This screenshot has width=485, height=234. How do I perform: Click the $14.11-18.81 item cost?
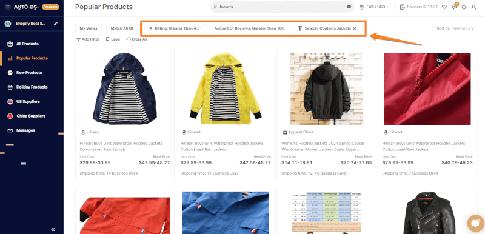297,162
